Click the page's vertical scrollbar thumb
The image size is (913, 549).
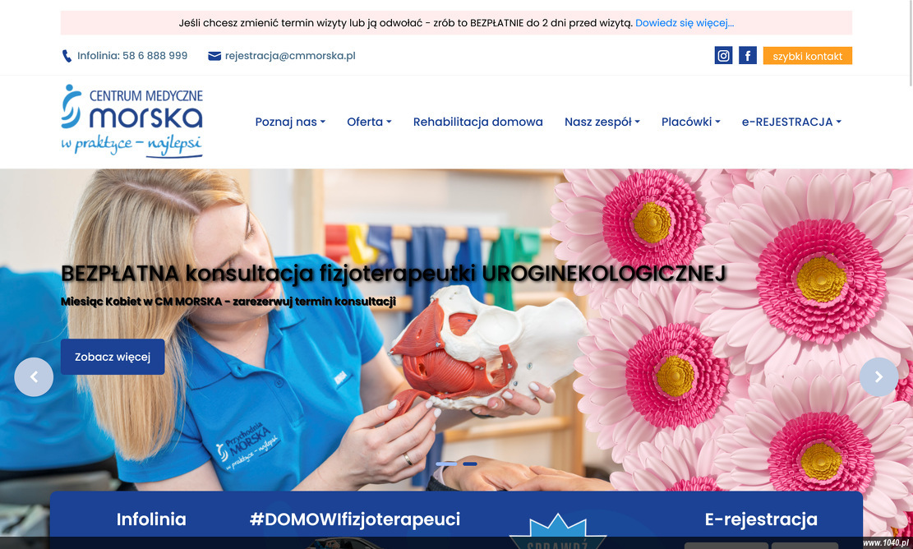[x=910, y=44]
